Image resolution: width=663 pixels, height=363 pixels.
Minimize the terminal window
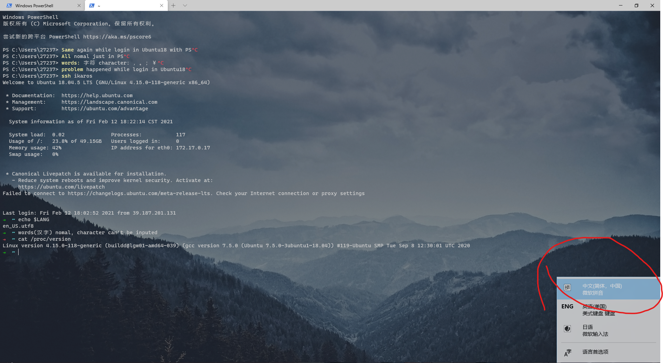(x=621, y=5)
